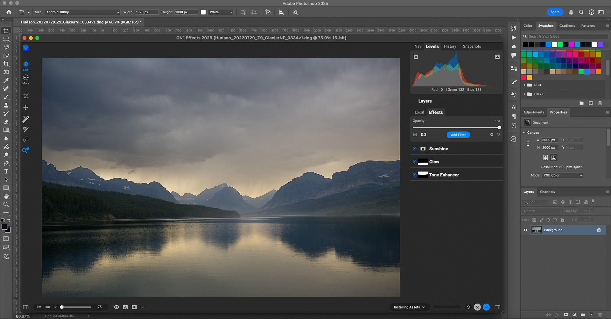Open the RGB Color mode dropdown
Screen dimensions: 611x319
coord(562,175)
